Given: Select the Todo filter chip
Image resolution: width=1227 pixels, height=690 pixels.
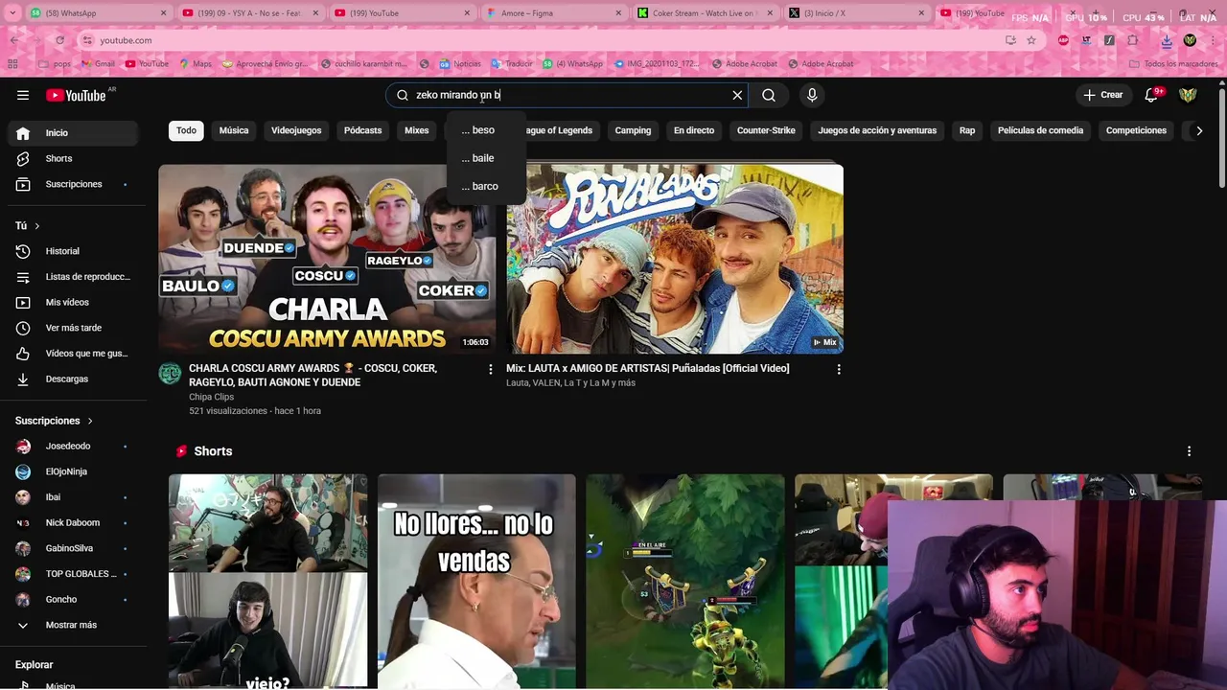Looking at the screenshot, I should click(x=186, y=130).
